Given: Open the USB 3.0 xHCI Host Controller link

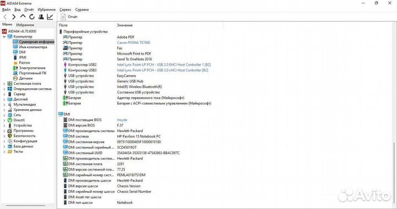Looking at the screenshot, I should [162, 70].
